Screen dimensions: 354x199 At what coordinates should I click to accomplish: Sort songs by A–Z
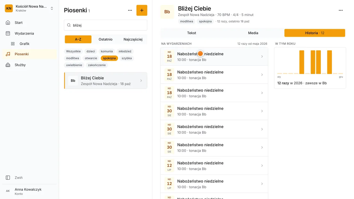click(x=78, y=39)
